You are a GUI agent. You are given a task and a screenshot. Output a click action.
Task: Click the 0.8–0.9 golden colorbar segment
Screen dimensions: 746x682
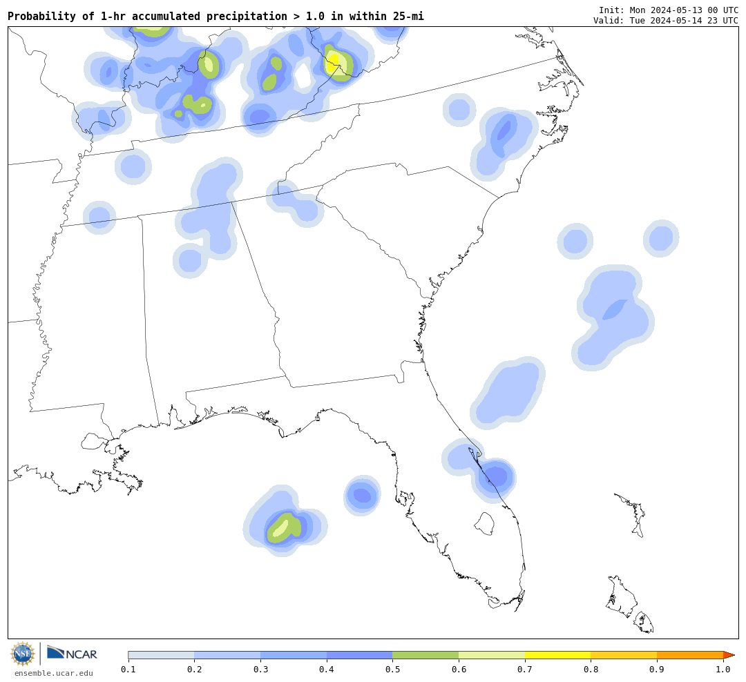click(624, 655)
